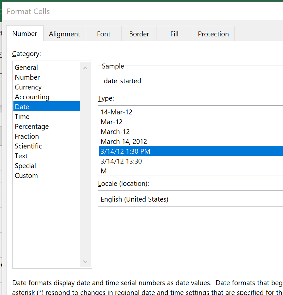
Task: Choose the March-12 date type
Action: tap(191, 131)
